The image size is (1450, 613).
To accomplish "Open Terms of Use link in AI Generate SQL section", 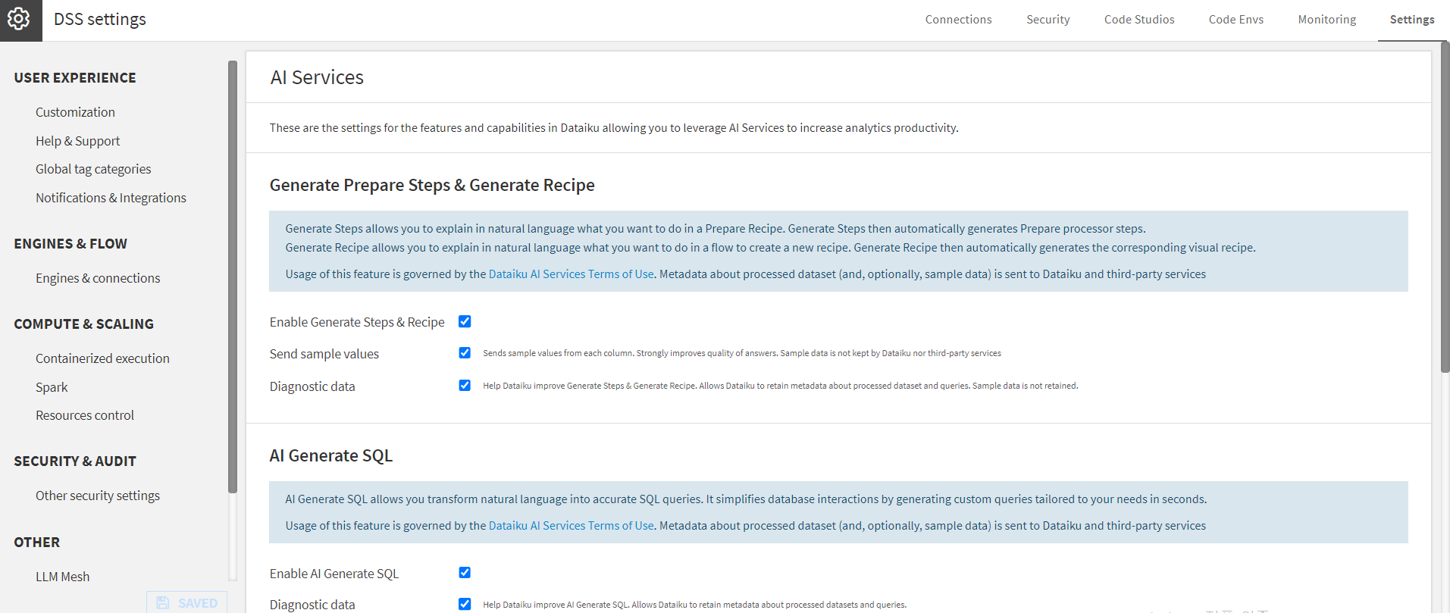I will [x=572, y=526].
